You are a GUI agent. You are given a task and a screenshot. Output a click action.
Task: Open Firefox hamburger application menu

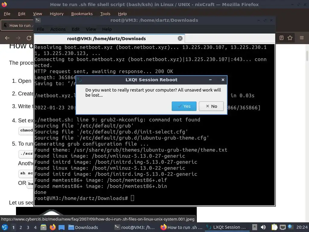click(302, 38)
